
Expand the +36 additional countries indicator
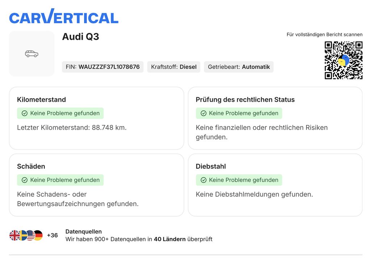click(x=52, y=235)
